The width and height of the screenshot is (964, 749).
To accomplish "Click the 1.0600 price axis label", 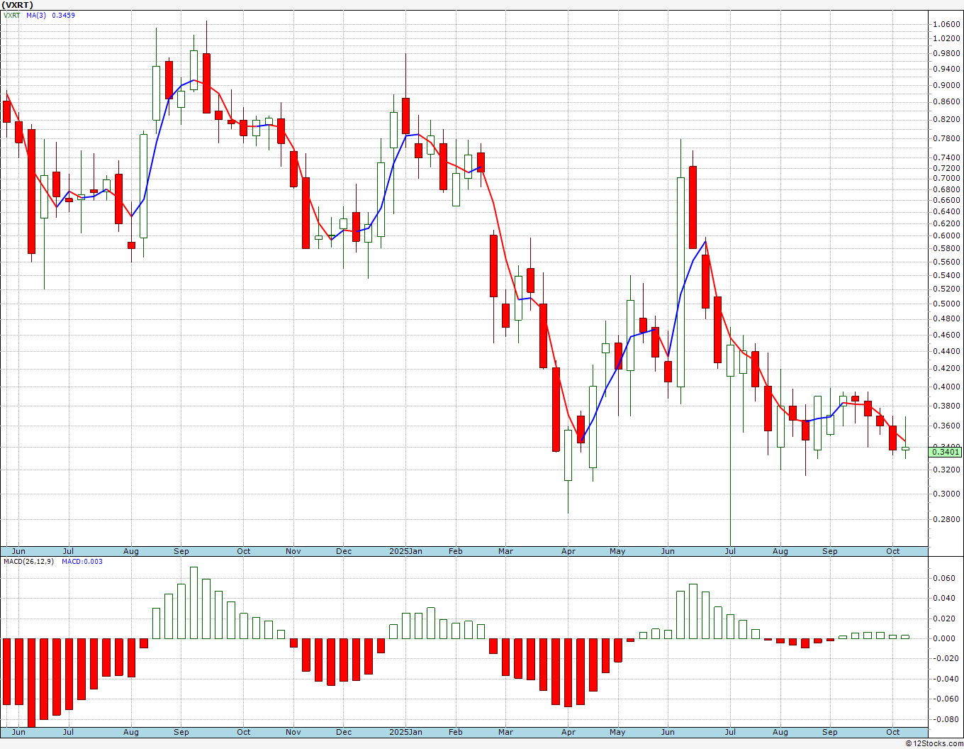I will (x=947, y=24).
